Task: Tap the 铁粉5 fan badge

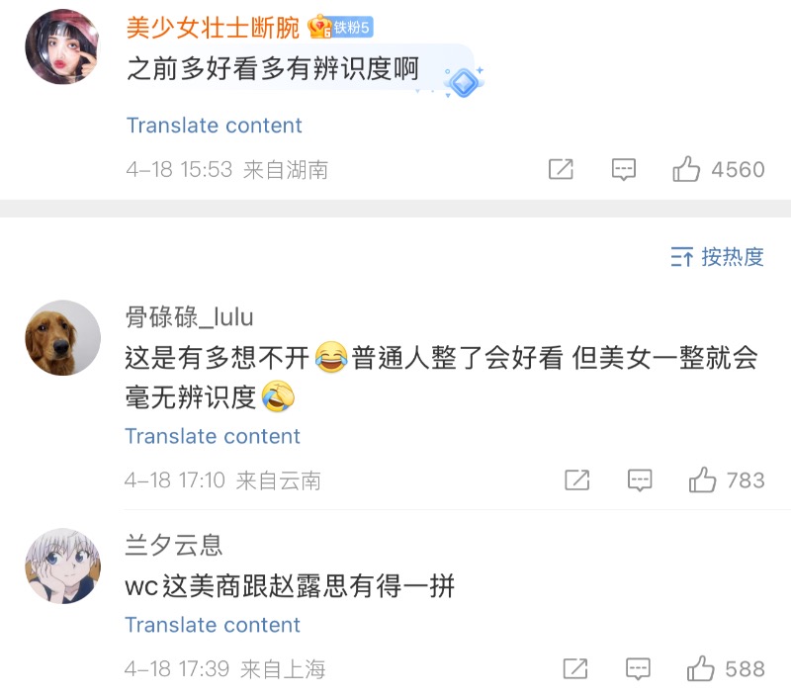Action: click(340, 28)
